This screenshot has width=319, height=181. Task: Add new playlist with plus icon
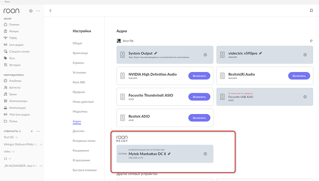(x=31, y=131)
